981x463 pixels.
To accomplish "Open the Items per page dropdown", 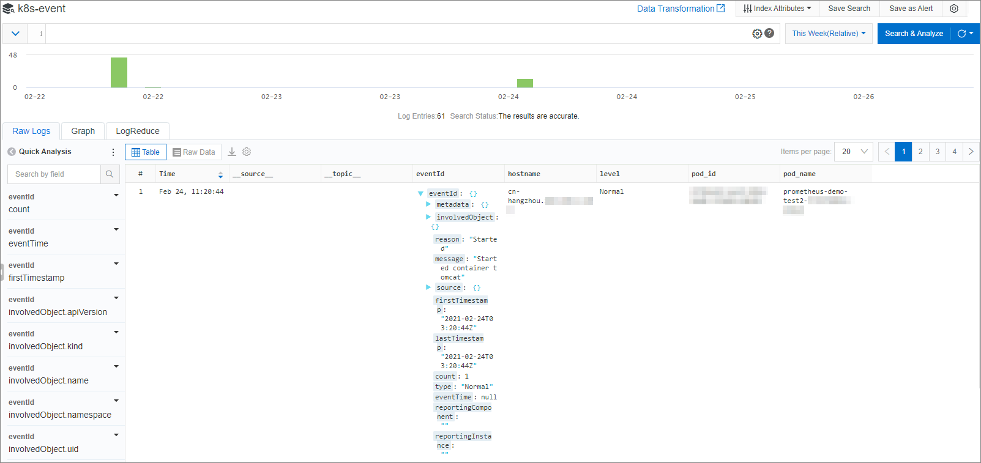I will click(854, 152).
